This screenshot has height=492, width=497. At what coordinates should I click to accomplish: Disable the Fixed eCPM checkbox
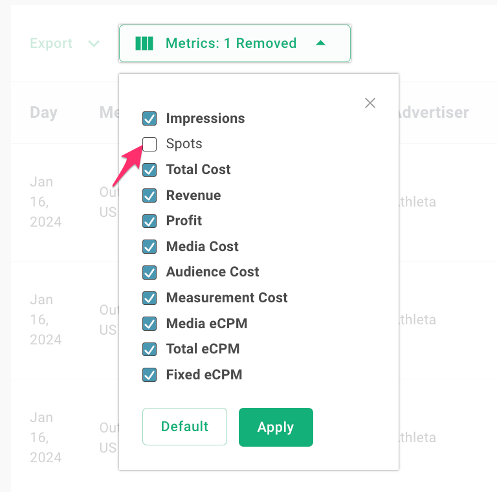click(149, 374)
